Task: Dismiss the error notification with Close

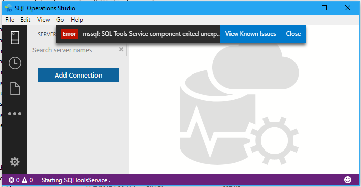Action: click(293, 34)
